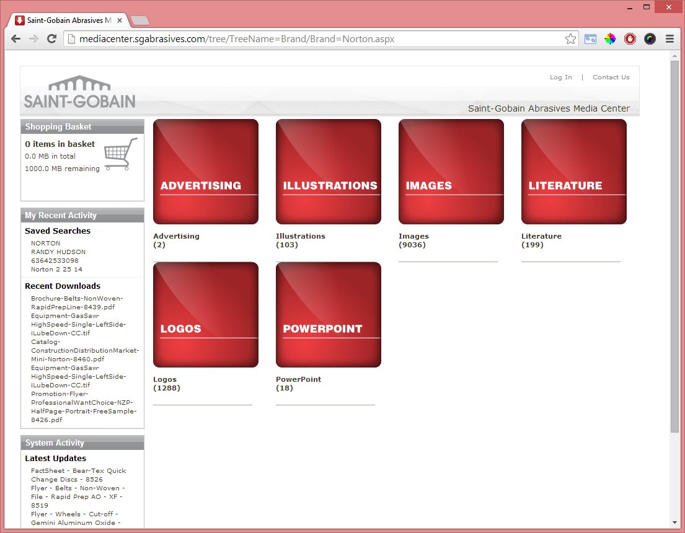Click the scrollbar up arrow
Image resolution: width=685 pixels, height=533 pixels.
(674, 55)
